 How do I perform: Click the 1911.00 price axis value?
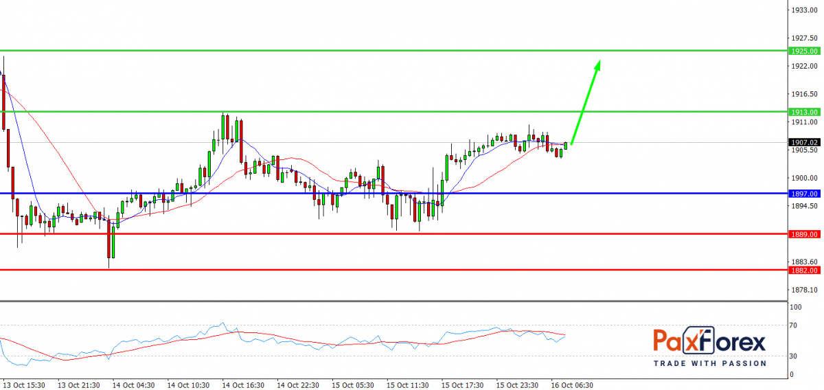(x=803, y=122)
